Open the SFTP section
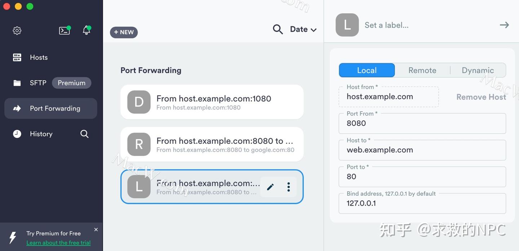Viewport: 519px width, 251px height. pyautogui.click(x=38, y=83)
